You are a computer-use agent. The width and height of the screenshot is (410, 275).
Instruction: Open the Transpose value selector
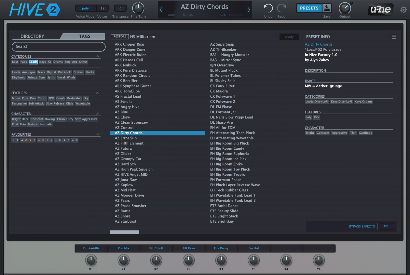[x=120, y=8]
